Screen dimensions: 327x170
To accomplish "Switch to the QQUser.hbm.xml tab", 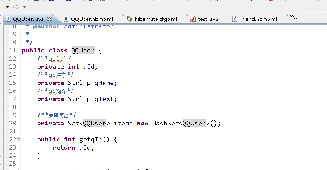I will (x=92, y=19).
